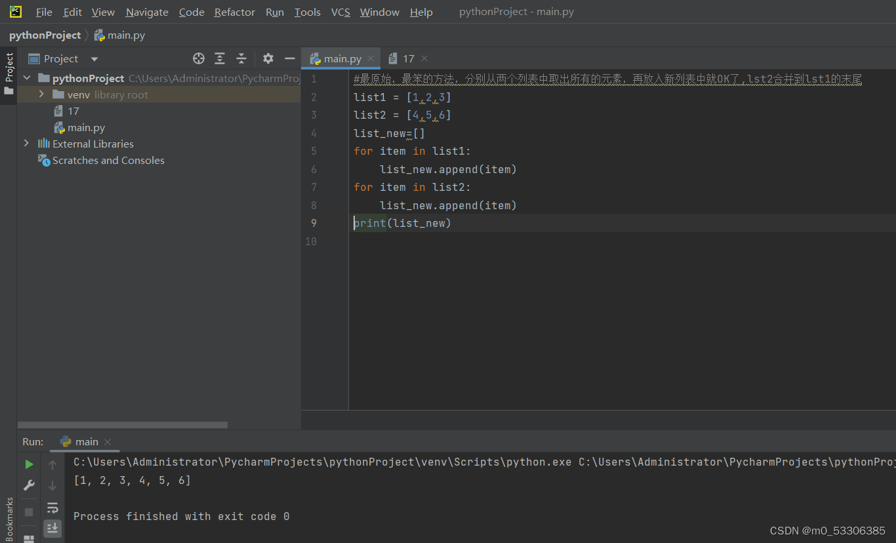Select venv library root in tree
This screenshot has width=896, height=543.
coord(159,94)
